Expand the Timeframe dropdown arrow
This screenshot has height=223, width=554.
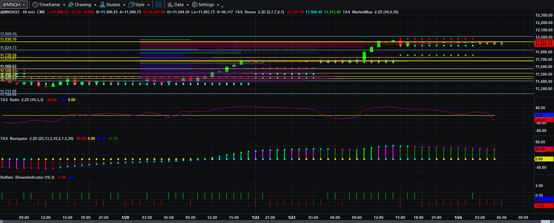[64, 5]
